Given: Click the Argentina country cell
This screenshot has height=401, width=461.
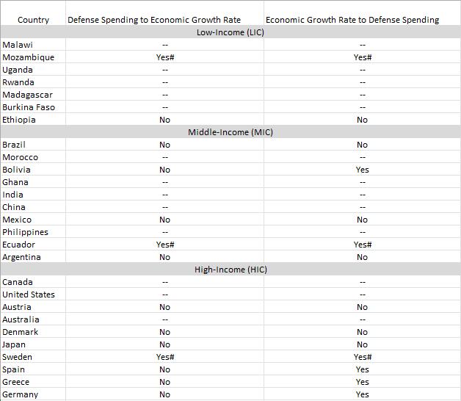Looking at the screenshot, I should (21, 257).
